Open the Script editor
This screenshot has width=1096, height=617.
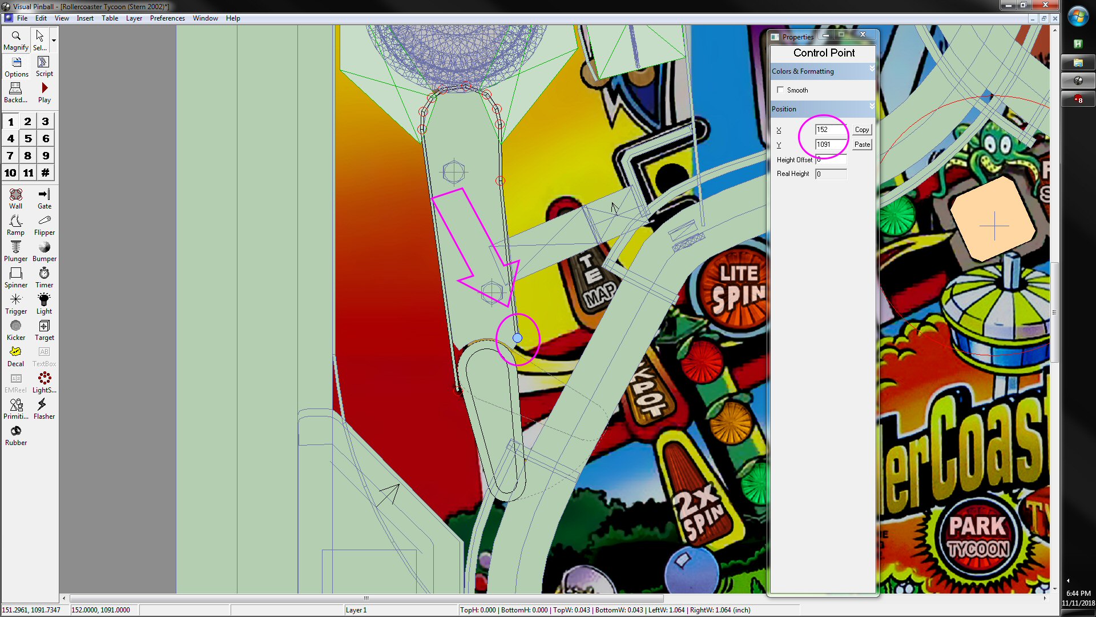pyautogui.click(x=44, y=66)
